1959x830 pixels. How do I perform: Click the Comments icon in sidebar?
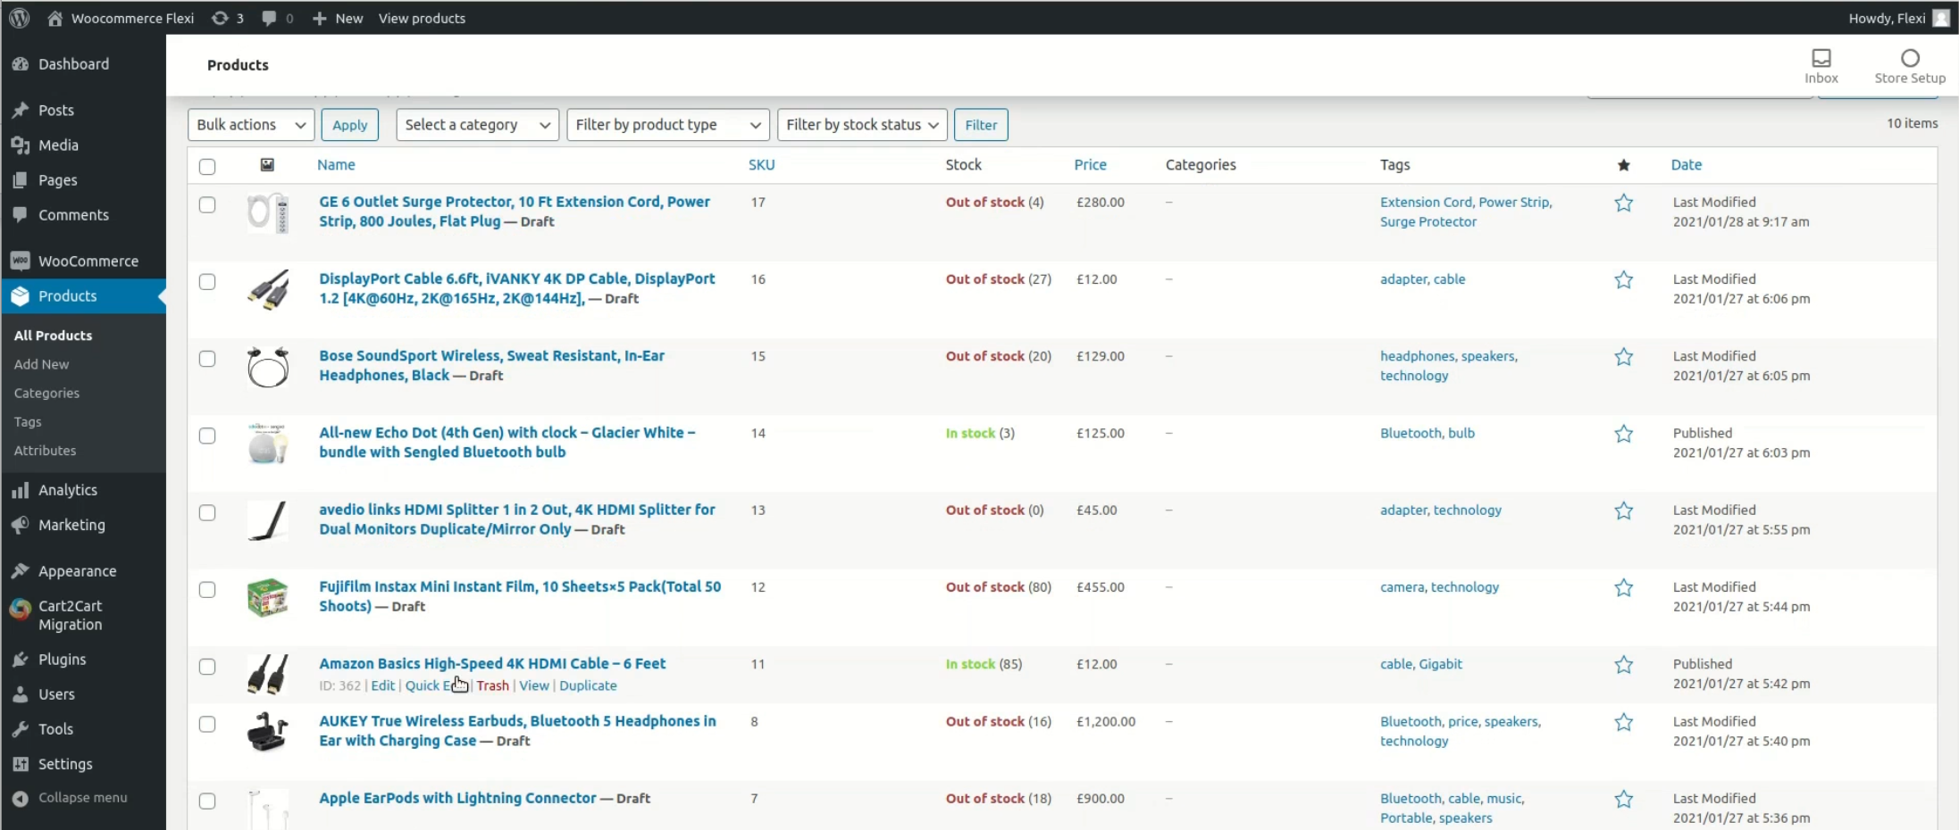coord(21,215)
